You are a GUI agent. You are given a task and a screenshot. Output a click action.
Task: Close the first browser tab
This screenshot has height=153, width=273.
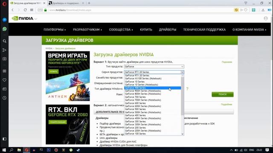click(44, 3)
